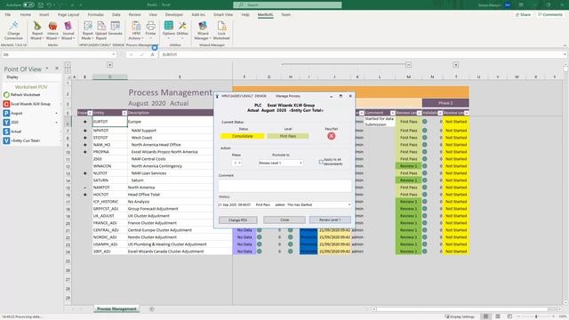Image resolution: width=569 pixels, height=320 pixels.
Task: Click in the Comment text field
Action: point(284,186)
